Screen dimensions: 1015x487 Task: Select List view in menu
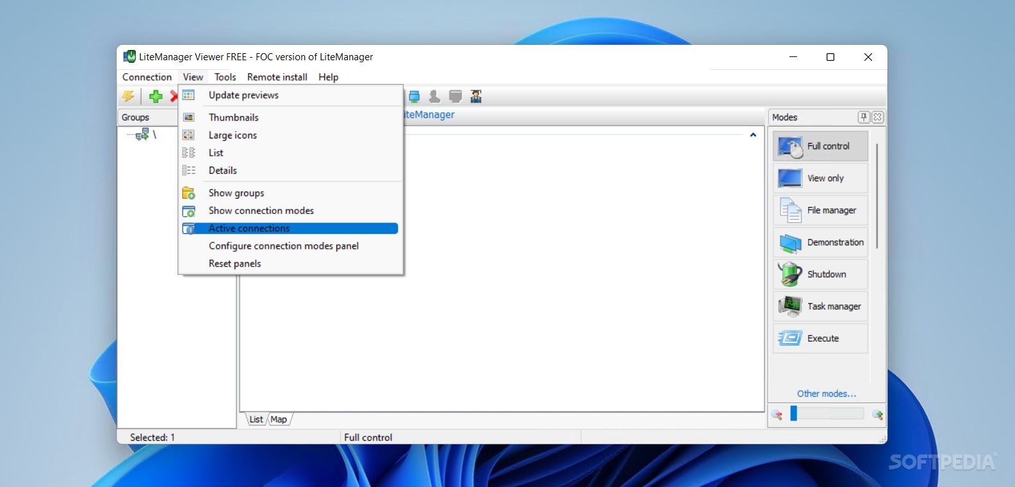tap(291, 153)
